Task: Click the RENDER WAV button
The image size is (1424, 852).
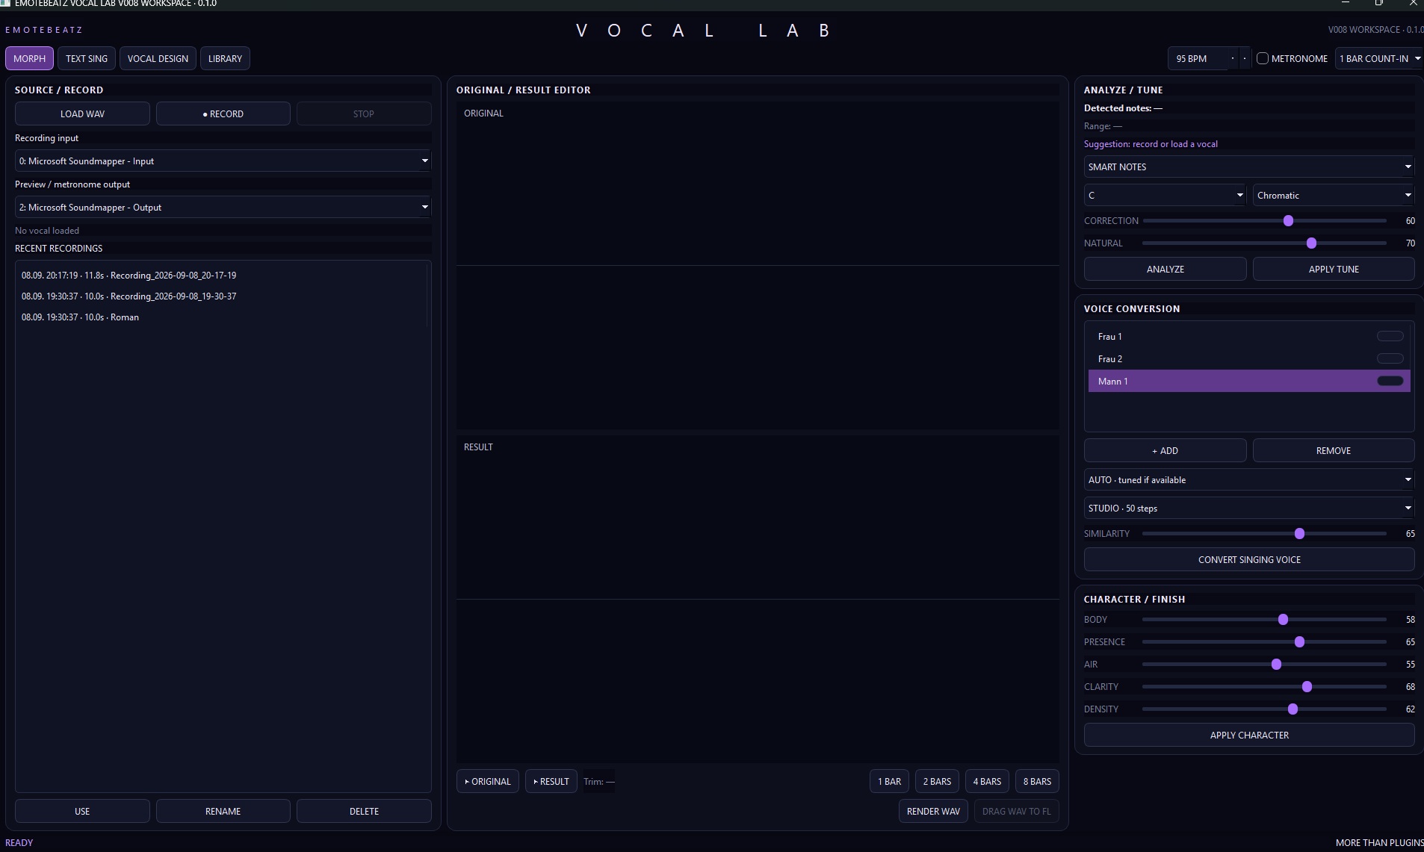Action: pos(933,811)
